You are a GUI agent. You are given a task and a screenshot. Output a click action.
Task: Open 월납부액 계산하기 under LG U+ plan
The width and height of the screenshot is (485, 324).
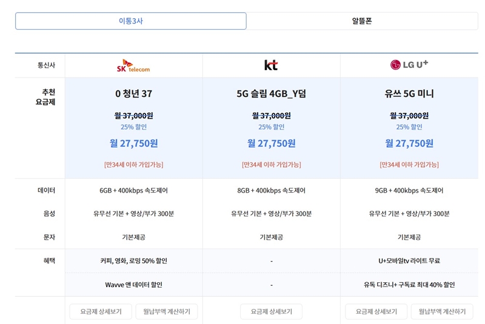tap(442, 311)
